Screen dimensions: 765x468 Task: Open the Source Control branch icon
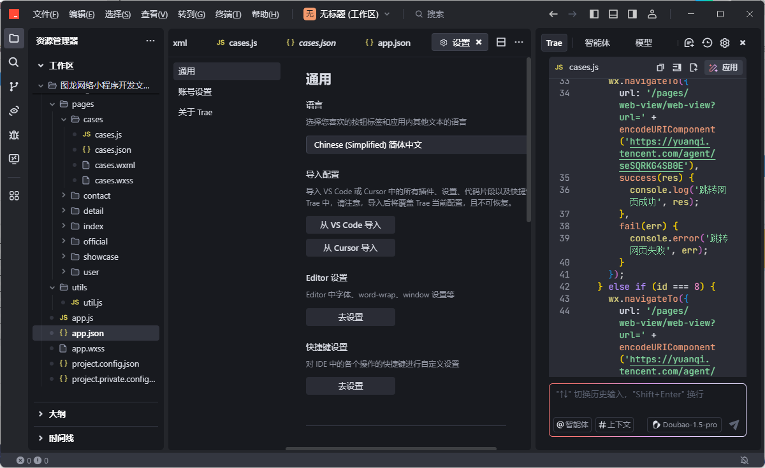tap(14, 87)
